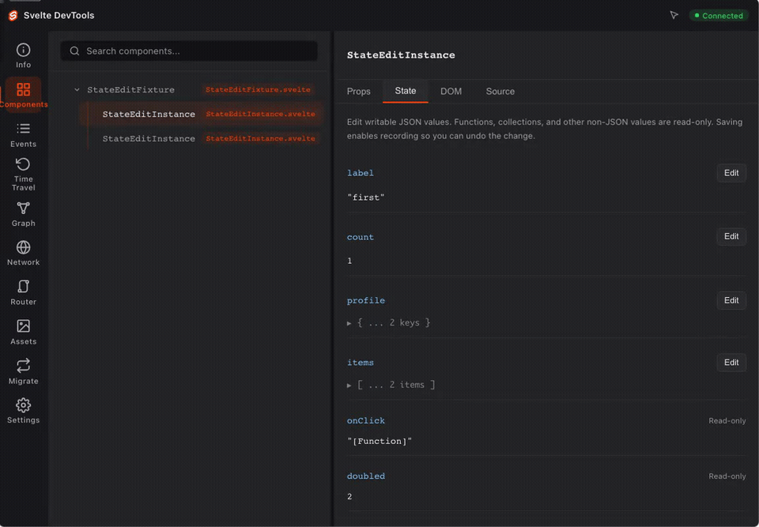Click the profile property name
759x527 pixels.
[366, 300]
